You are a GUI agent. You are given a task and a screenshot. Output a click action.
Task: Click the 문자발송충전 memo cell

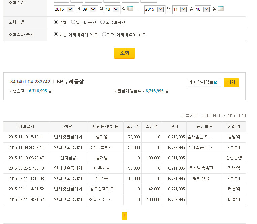(x=201, y=168)
